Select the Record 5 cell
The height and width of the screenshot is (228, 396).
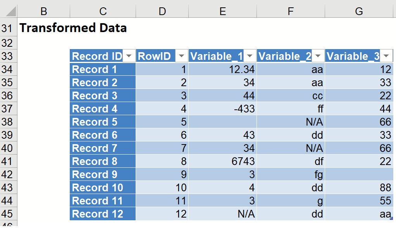coord(102,122)
